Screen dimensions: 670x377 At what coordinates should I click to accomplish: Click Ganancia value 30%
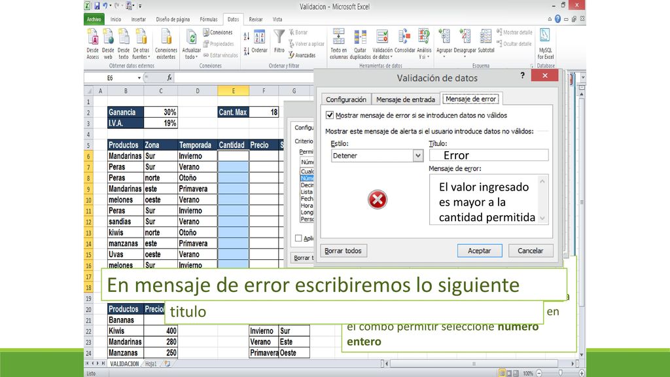160,112
